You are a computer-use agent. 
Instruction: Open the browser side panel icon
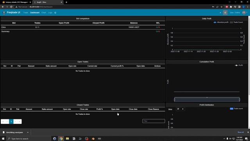[x=239, y=7]
